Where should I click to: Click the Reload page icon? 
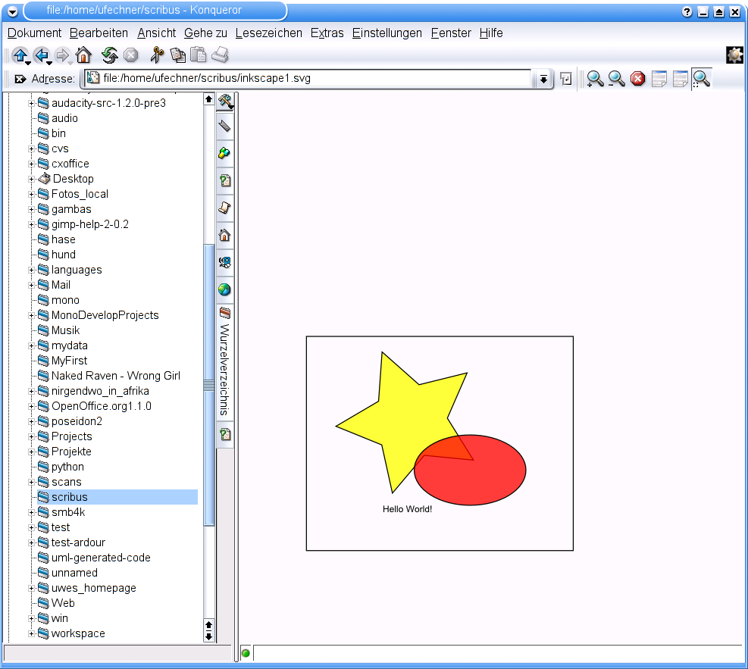(110, 55)
